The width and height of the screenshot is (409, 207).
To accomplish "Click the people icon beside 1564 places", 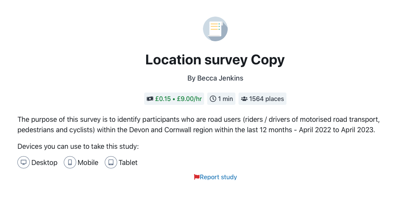I will coord(244,99).
